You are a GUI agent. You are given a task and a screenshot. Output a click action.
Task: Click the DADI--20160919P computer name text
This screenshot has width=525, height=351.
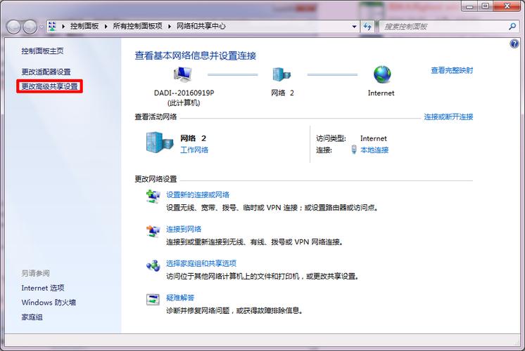[x=184, y=93]
